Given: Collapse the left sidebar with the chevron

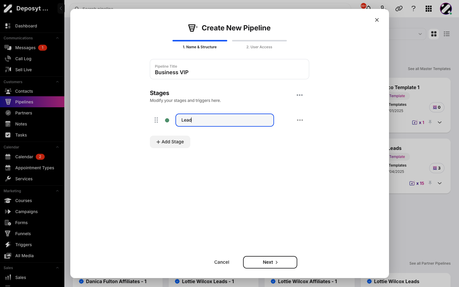Looking at the screenshot, I should click(61, 8).
